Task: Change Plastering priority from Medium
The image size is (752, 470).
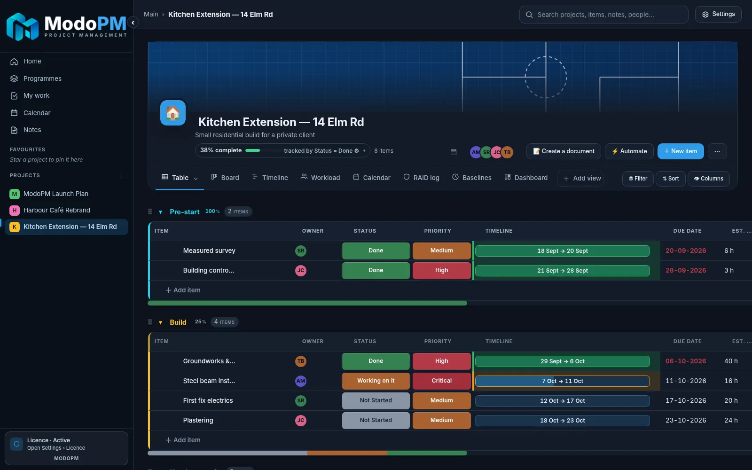Action: tap(442, 420)
